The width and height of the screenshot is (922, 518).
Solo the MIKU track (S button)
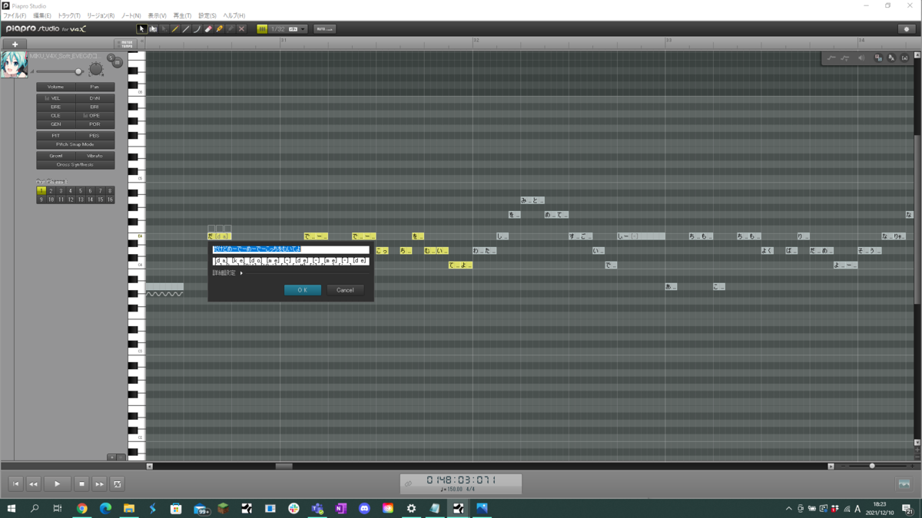(111, 58)
